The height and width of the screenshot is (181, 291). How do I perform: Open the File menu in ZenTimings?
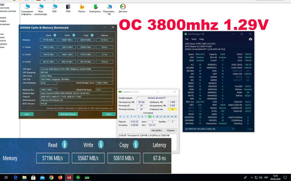pyautogui.click(x=187, y=39)
